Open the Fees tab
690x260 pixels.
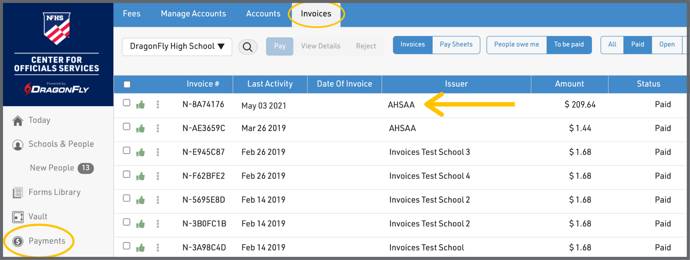(132, 14)
